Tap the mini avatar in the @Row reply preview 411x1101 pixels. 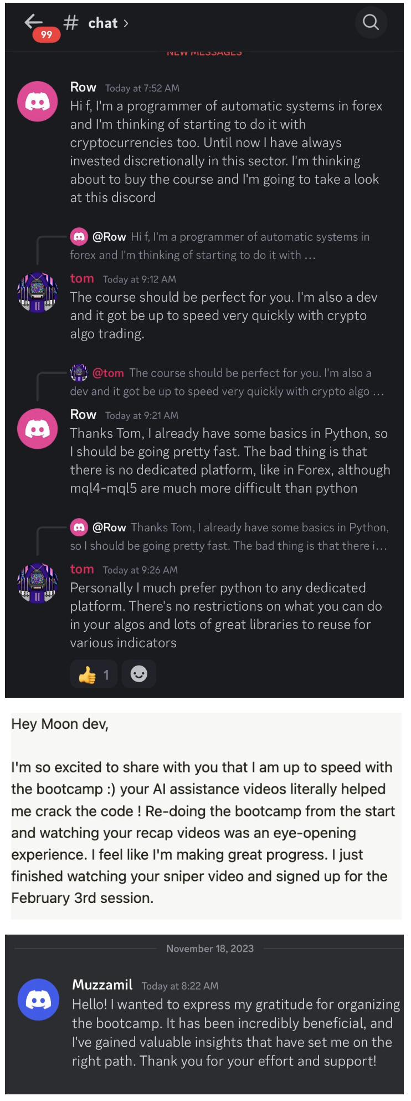coord(80,236)
